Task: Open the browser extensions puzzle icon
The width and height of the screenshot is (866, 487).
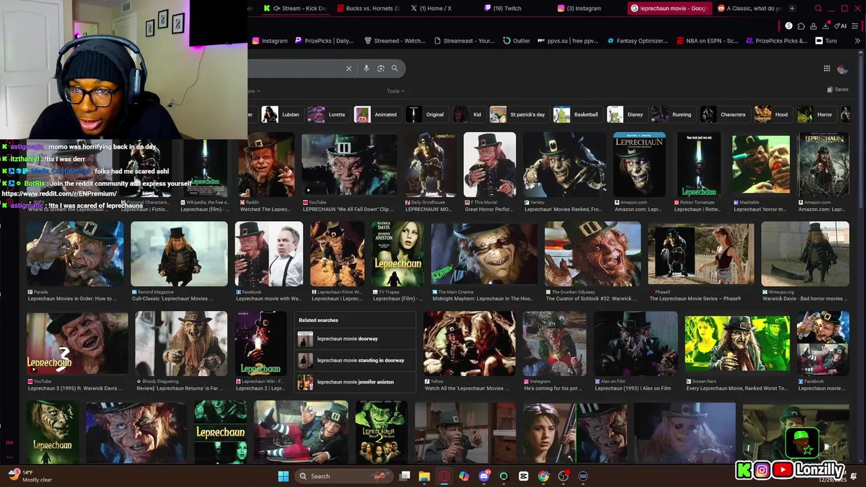Action: [x=801, y=26]
